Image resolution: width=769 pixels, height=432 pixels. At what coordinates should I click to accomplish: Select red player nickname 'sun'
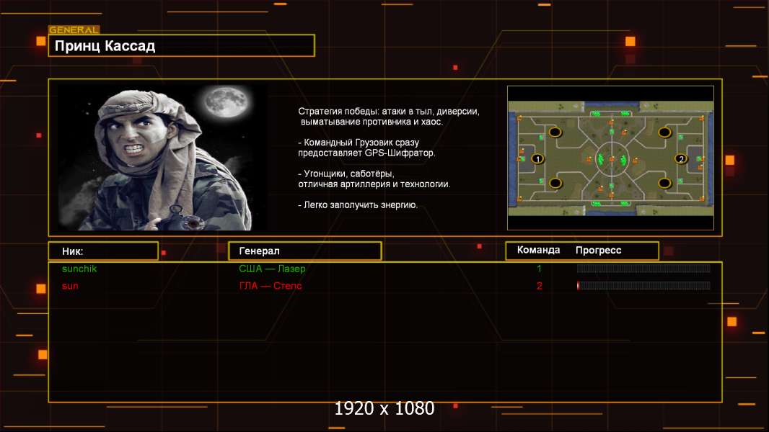[x=70, y=286]
